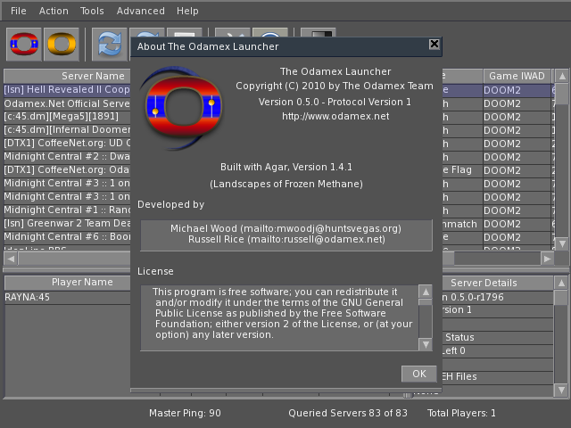
Task: Open the Action menu
Action: pos(54,11)
